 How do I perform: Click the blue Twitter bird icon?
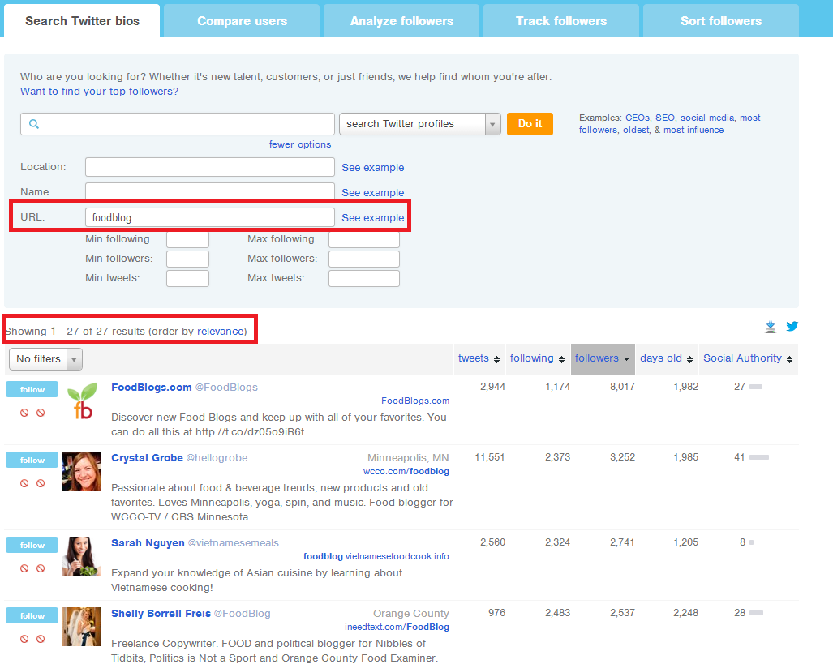coord(792,326)
